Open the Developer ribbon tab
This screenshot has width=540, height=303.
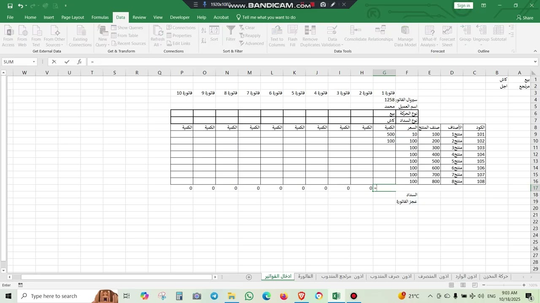pyautogui.click(x=180, y=17)
